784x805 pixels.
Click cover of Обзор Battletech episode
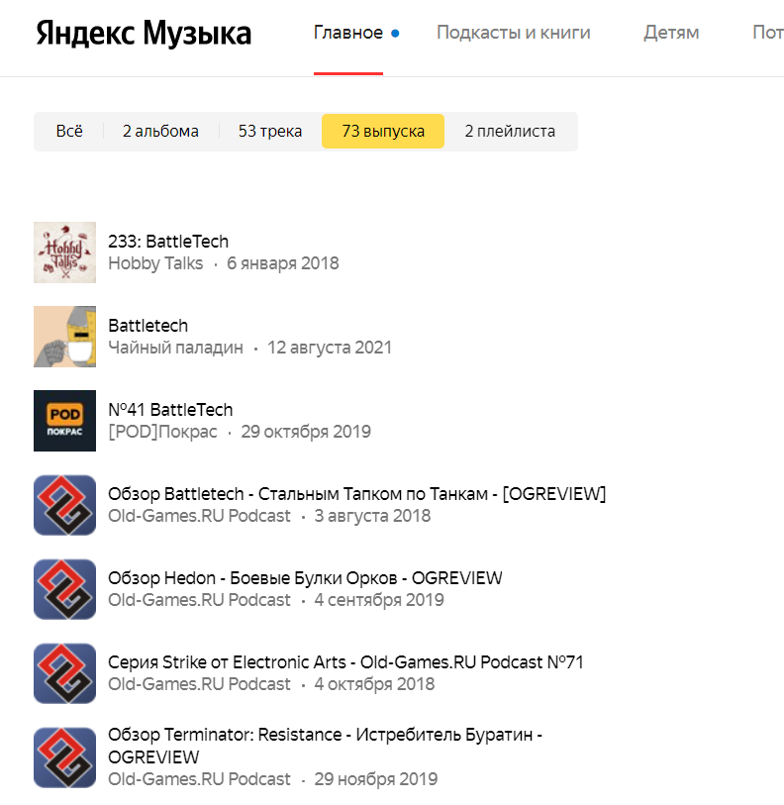pos(64,505)
